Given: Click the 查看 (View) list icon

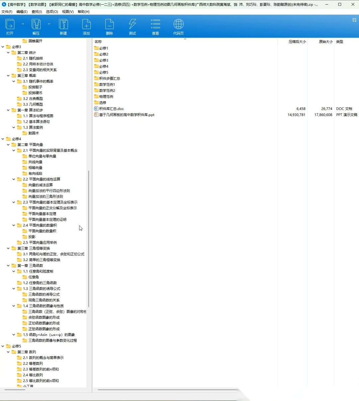Looking at the screenshot, I should [155, 25].
